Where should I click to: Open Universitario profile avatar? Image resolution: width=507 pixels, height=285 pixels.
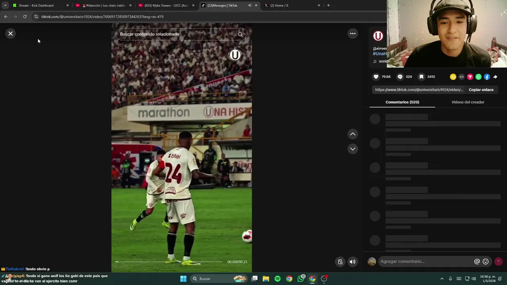[378, 36]
